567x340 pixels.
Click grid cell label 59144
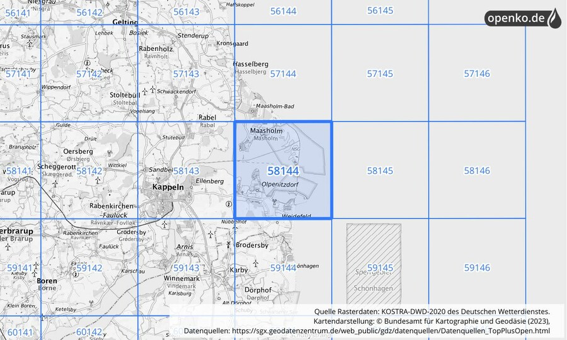click(283, 268)
